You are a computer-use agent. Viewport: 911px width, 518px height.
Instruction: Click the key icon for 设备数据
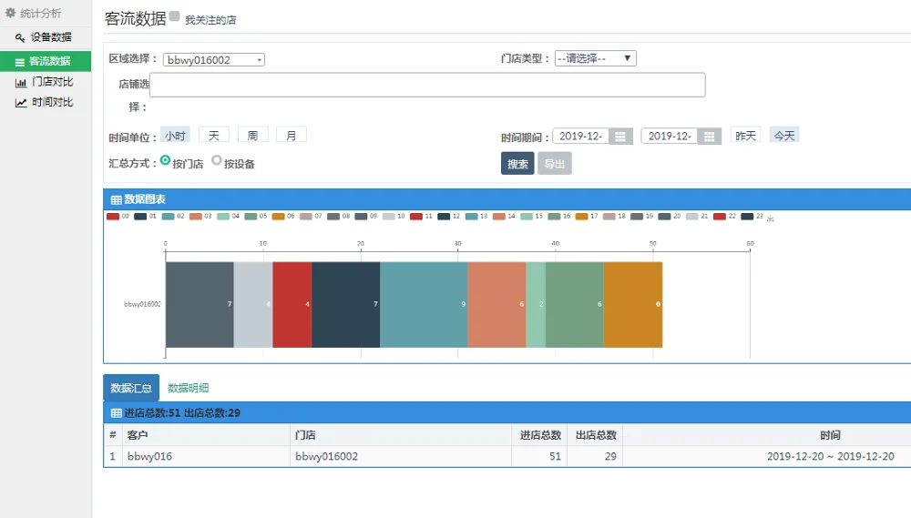[20, 37]
